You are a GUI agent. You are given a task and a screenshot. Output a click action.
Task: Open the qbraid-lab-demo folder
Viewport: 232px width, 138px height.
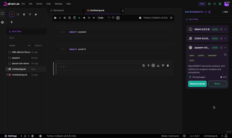point(26,63)
